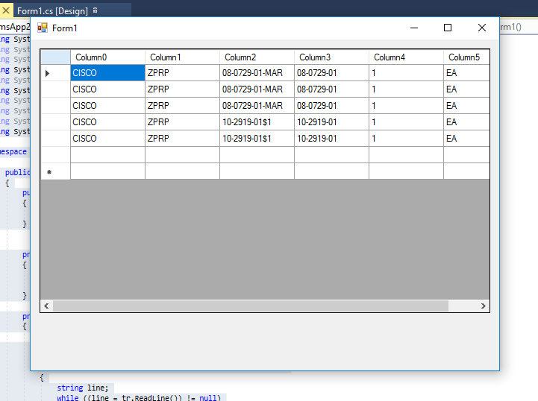Click the Column4 header
Viewport: 538px width, 401px height.
pyautogui.click(x=406, y=57)
